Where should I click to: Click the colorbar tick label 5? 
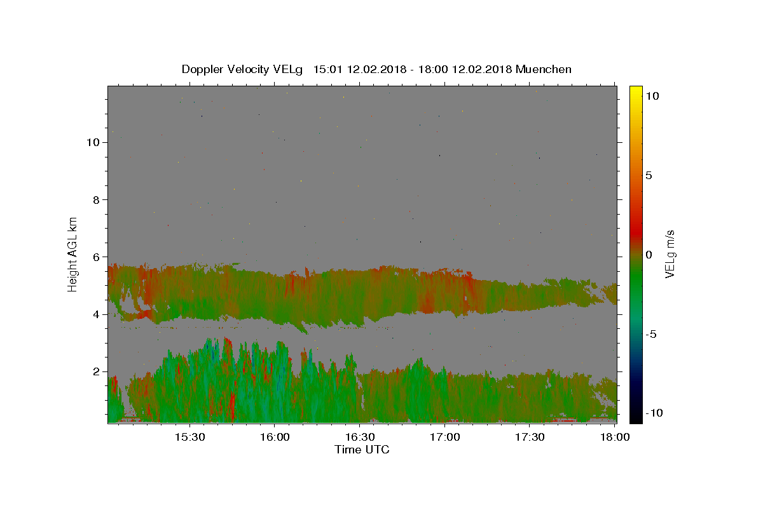pos(649,175)
